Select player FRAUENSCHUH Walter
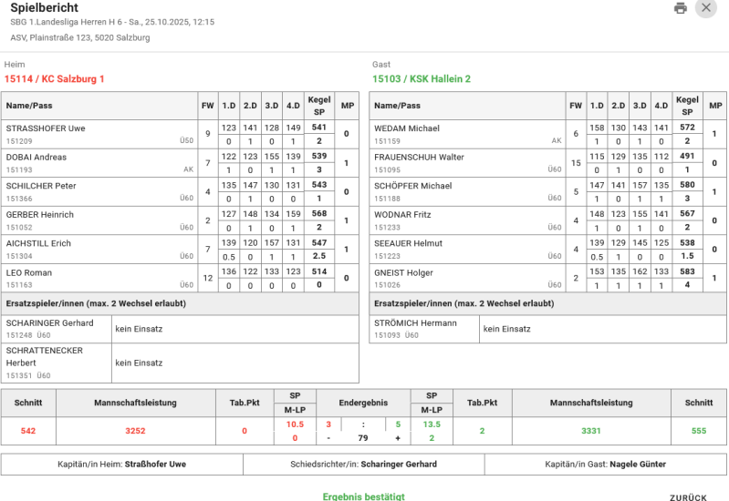This screenshot has width=729, height=501. coord(419,158)
